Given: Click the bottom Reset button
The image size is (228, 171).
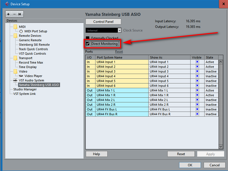Looking at the screenshot, I should coord(181,154).
